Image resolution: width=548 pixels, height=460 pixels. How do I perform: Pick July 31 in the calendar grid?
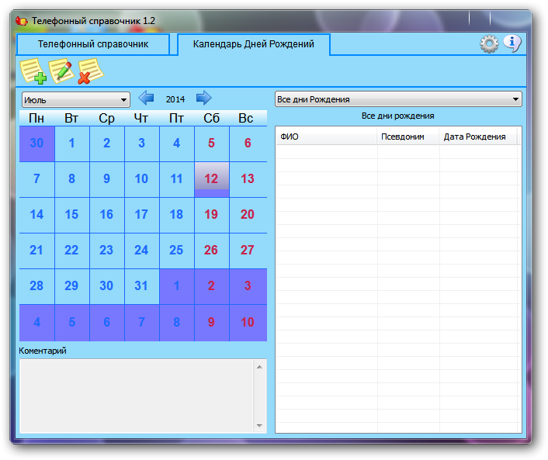point(140,286)
